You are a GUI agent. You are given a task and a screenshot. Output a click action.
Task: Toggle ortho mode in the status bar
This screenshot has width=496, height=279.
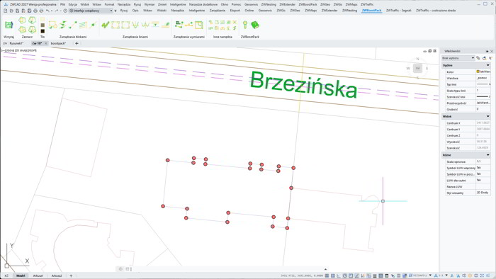[339, 276]
